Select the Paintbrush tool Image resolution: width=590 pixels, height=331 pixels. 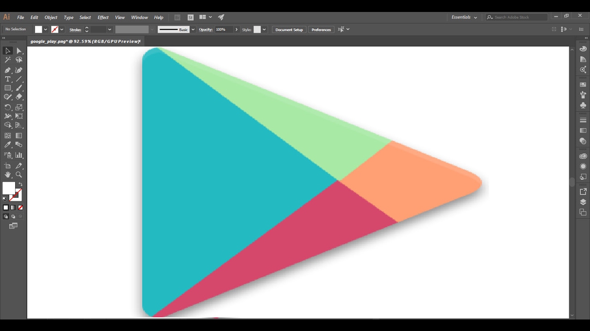[x=19, y=88]
